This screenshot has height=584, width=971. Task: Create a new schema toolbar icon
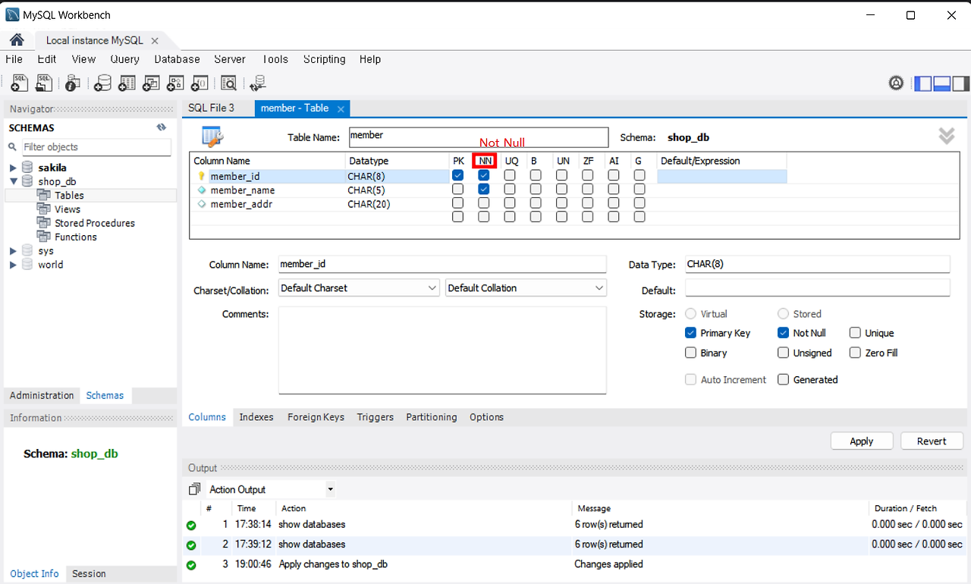click(102, 83)
